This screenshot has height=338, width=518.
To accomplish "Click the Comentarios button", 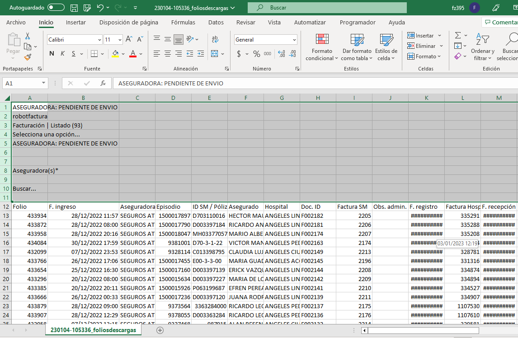I will [501, 23].
